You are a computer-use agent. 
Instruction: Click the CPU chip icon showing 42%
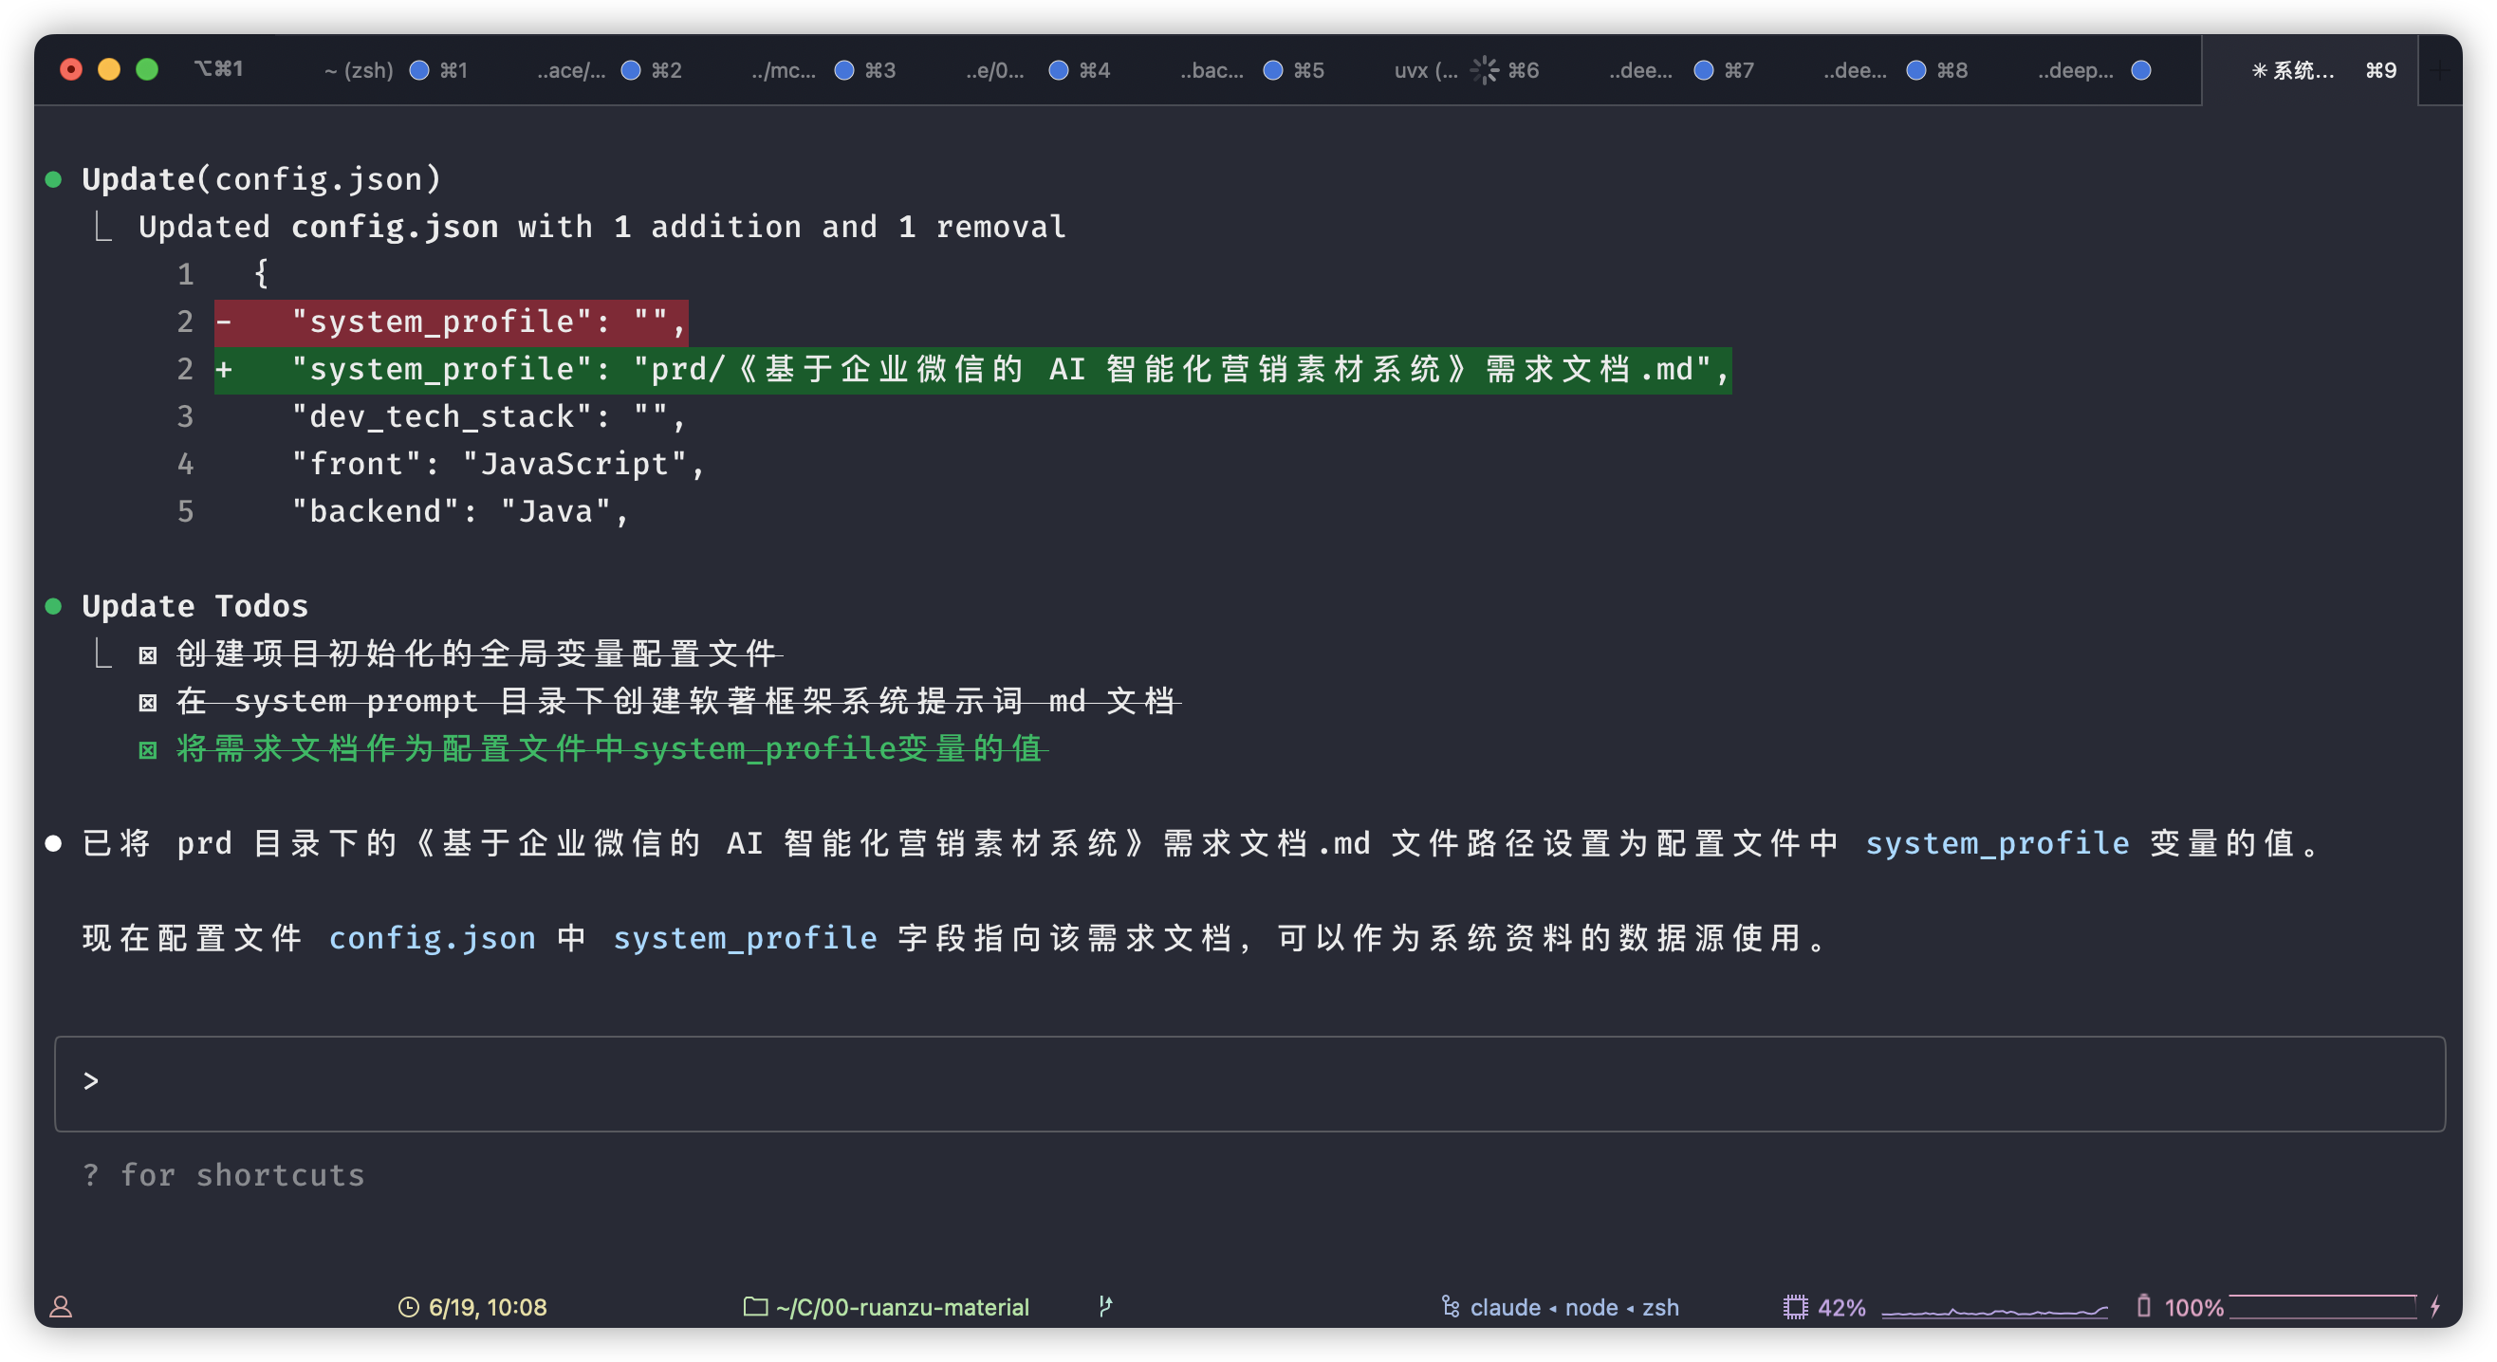point(1795,1307)
